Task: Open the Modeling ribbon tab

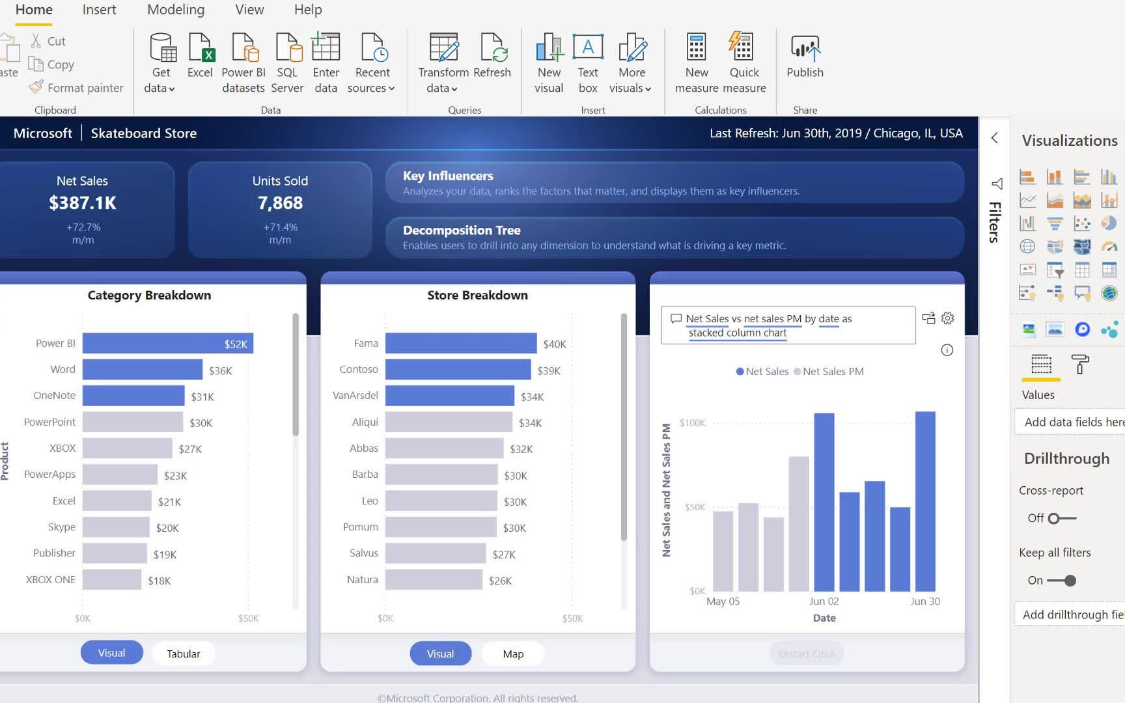Action: pos(176,10)
